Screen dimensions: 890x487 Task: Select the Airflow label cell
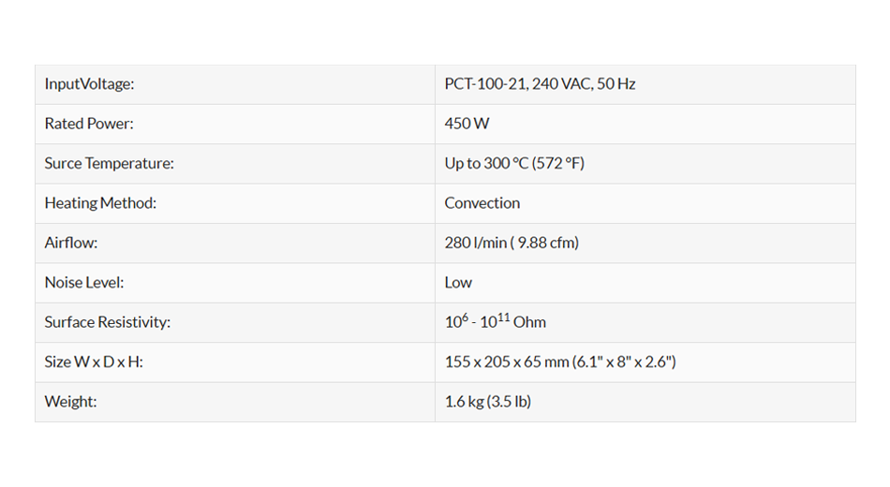(71, 243)
